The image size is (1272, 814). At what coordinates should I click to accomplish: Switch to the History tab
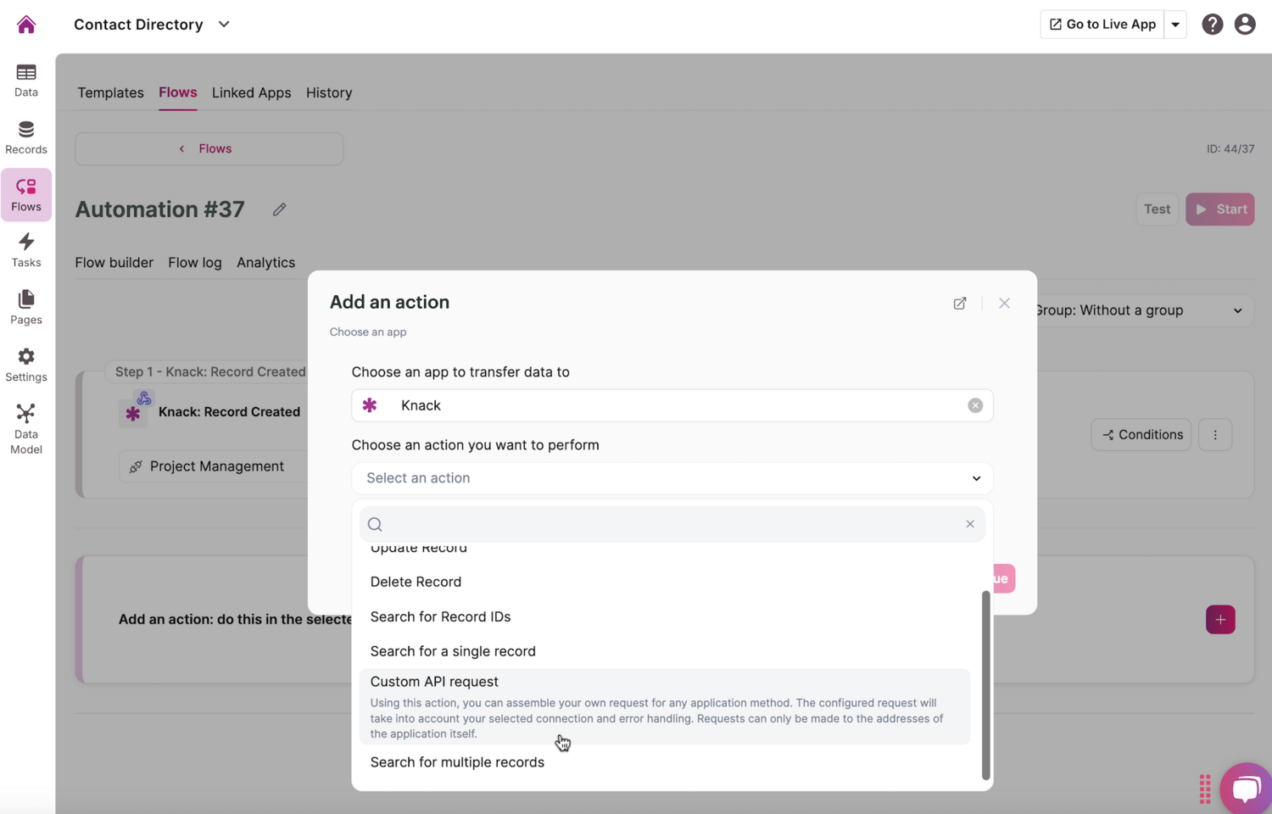coord(329,92)
